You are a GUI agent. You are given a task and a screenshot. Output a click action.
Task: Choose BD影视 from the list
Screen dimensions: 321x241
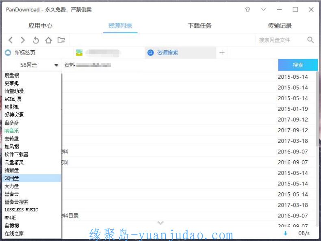(x=32, y=107)
